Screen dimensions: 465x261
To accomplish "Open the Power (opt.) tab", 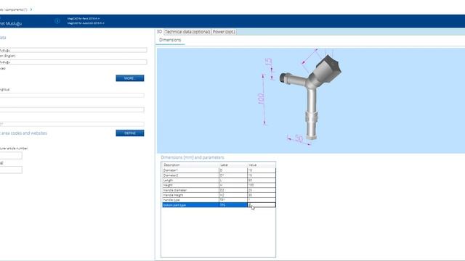I will [x=224, y=32].
